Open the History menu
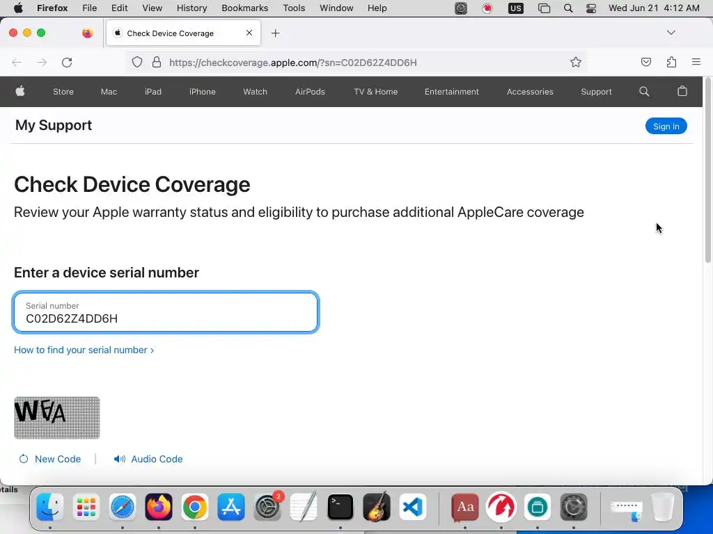713x534 pixels. pyautogui.click(x=192, y=8)
